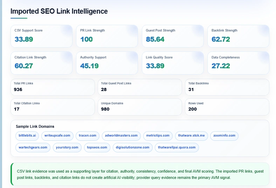Select the PR Link Strength card
Screen dimensions: 276x188
click(x=107, y=36)
